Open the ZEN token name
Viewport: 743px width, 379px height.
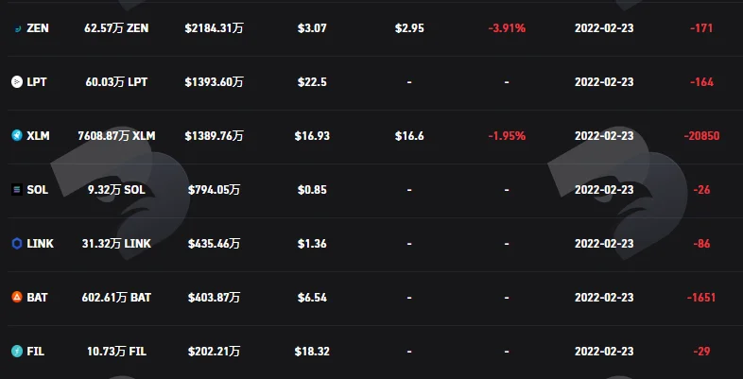(x=38, y=28)
